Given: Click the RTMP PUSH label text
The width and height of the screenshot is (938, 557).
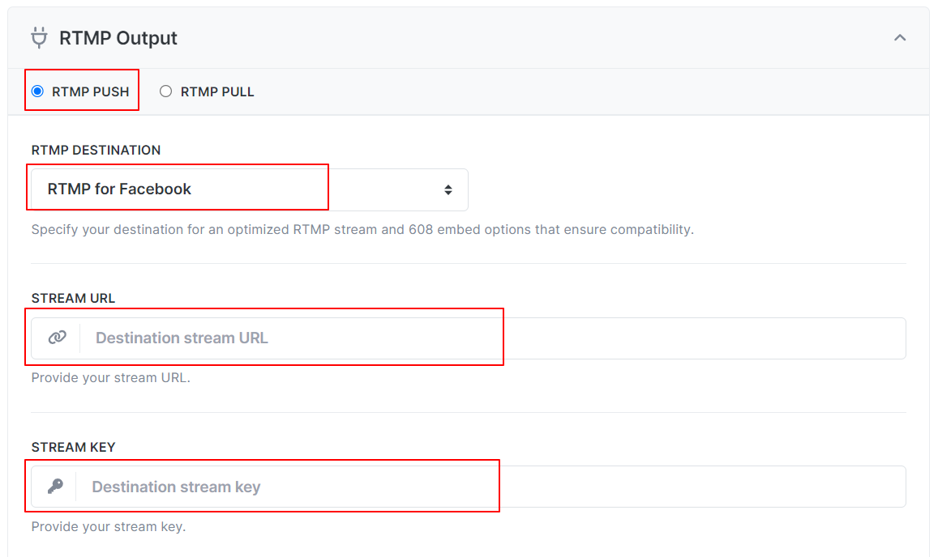Looking at the screenshot, I should pos(90,92).
